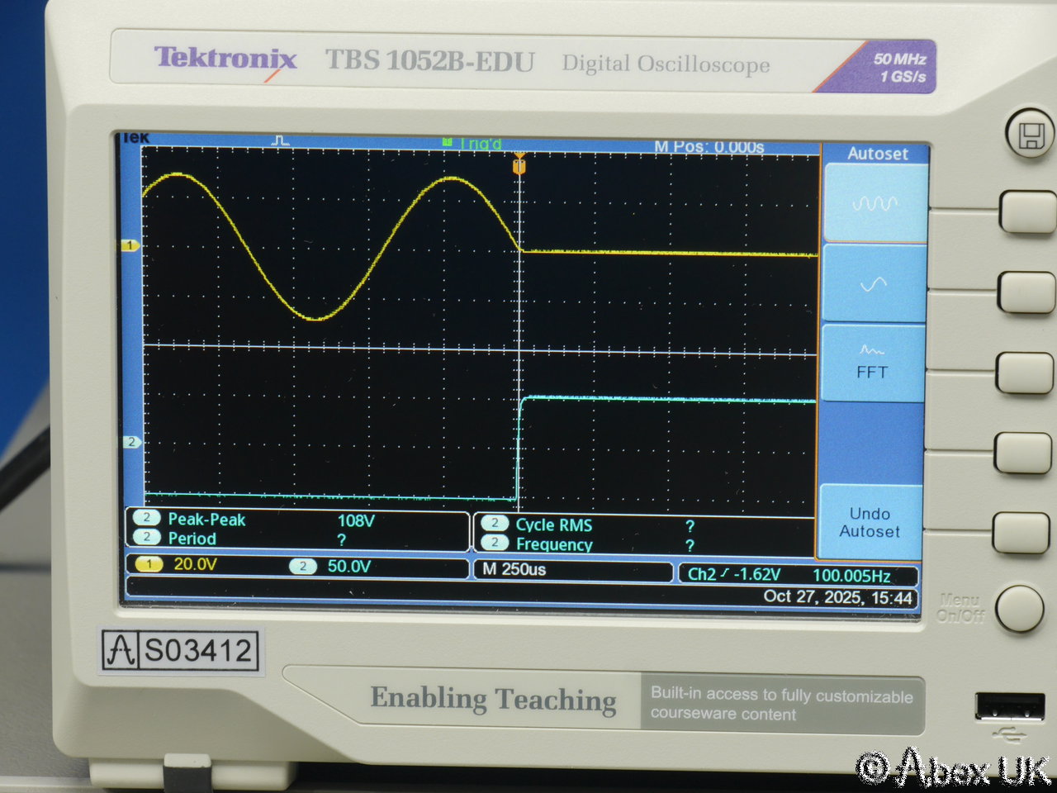Viewport: 1057px width, 793px height.
Task: Click the Ch2 trigger level -1.62V readout
Action: tap(735, 574)
